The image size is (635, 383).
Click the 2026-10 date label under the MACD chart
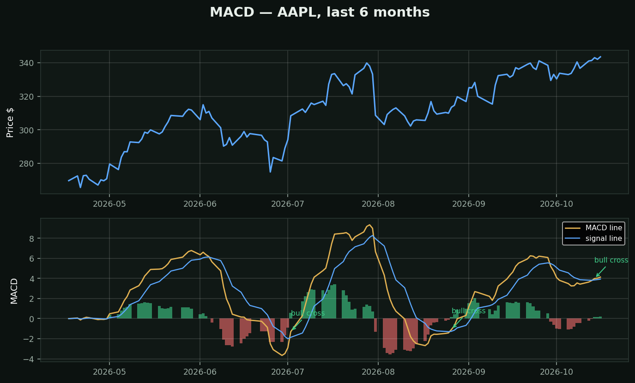pos(556,371)
